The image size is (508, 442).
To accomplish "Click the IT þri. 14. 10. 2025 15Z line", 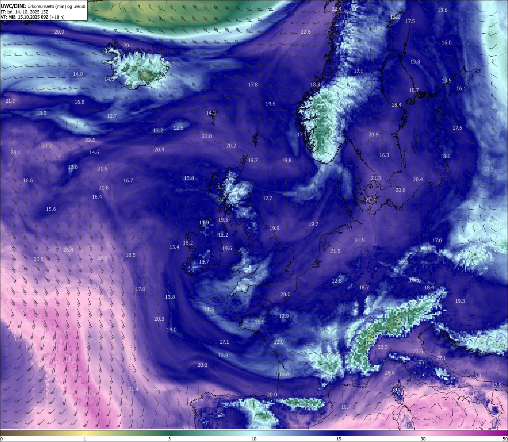I will click(x=24, y=12).
